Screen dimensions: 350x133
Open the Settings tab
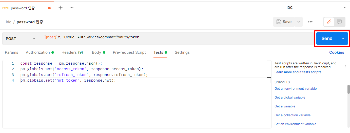(182, 52)
